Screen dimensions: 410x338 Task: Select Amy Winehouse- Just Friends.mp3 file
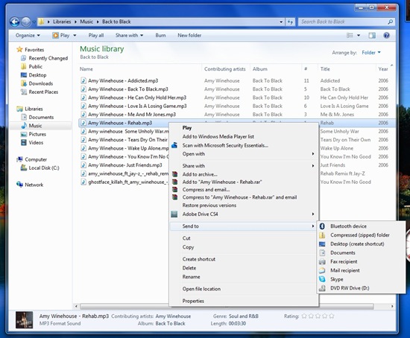click(x=125, y=165)
